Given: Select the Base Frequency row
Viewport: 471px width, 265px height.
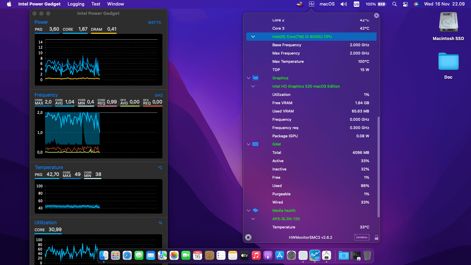Looking at the screenshot, I should (x=311, y=45).
